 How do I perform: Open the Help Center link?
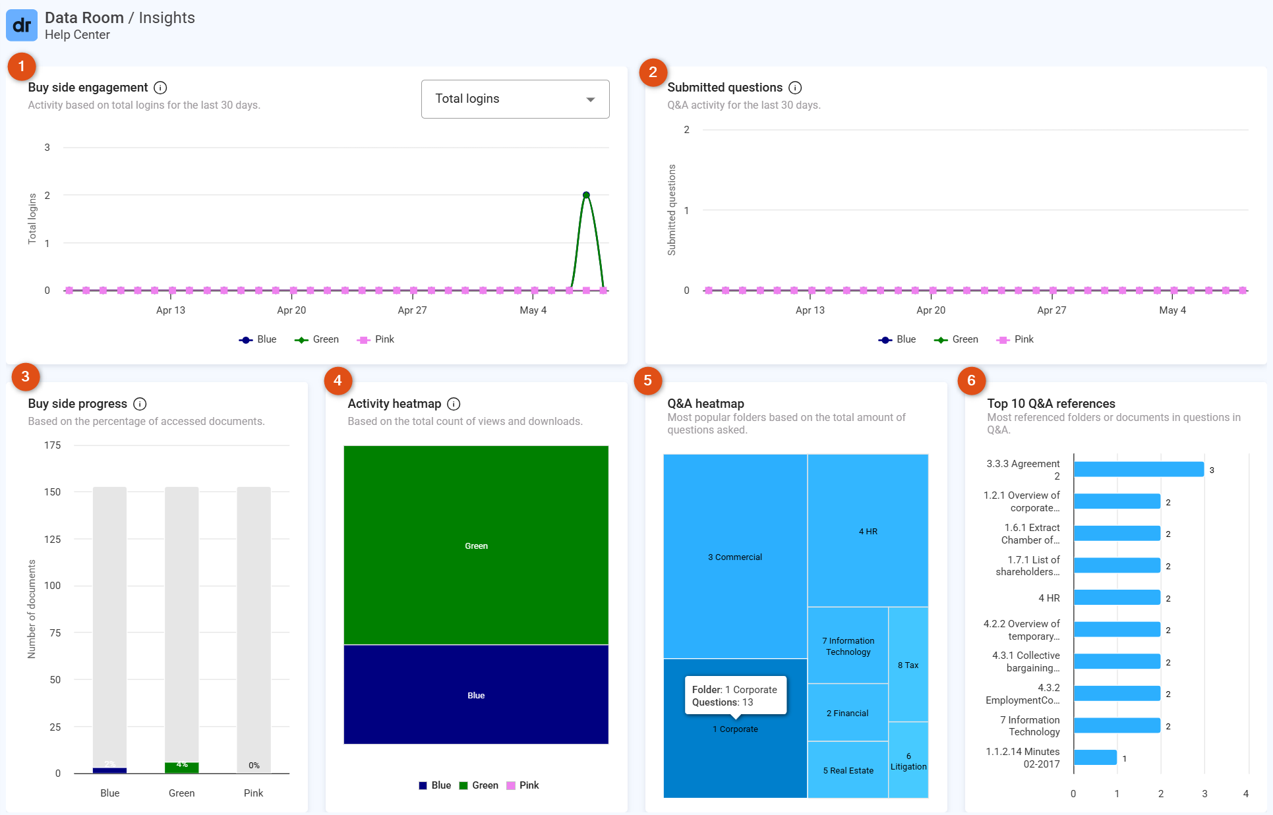point(77,35)
